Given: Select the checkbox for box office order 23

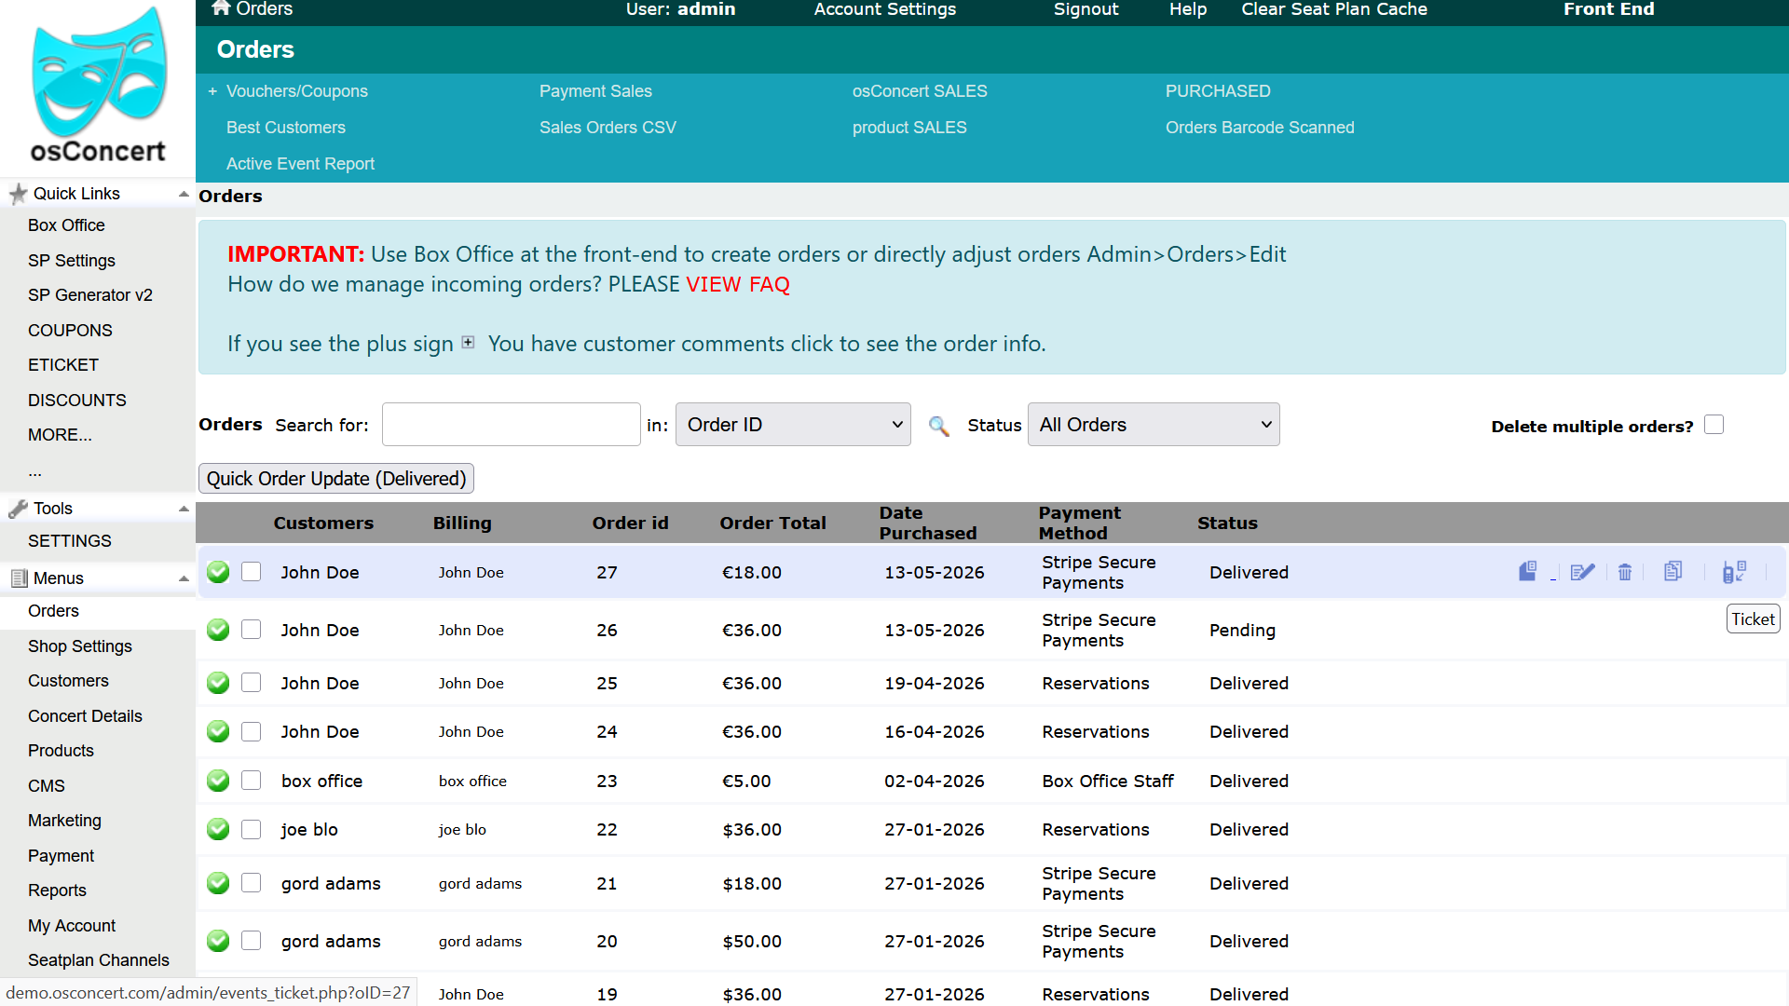Looking at the screenshot, I should (x=252, y=781).
